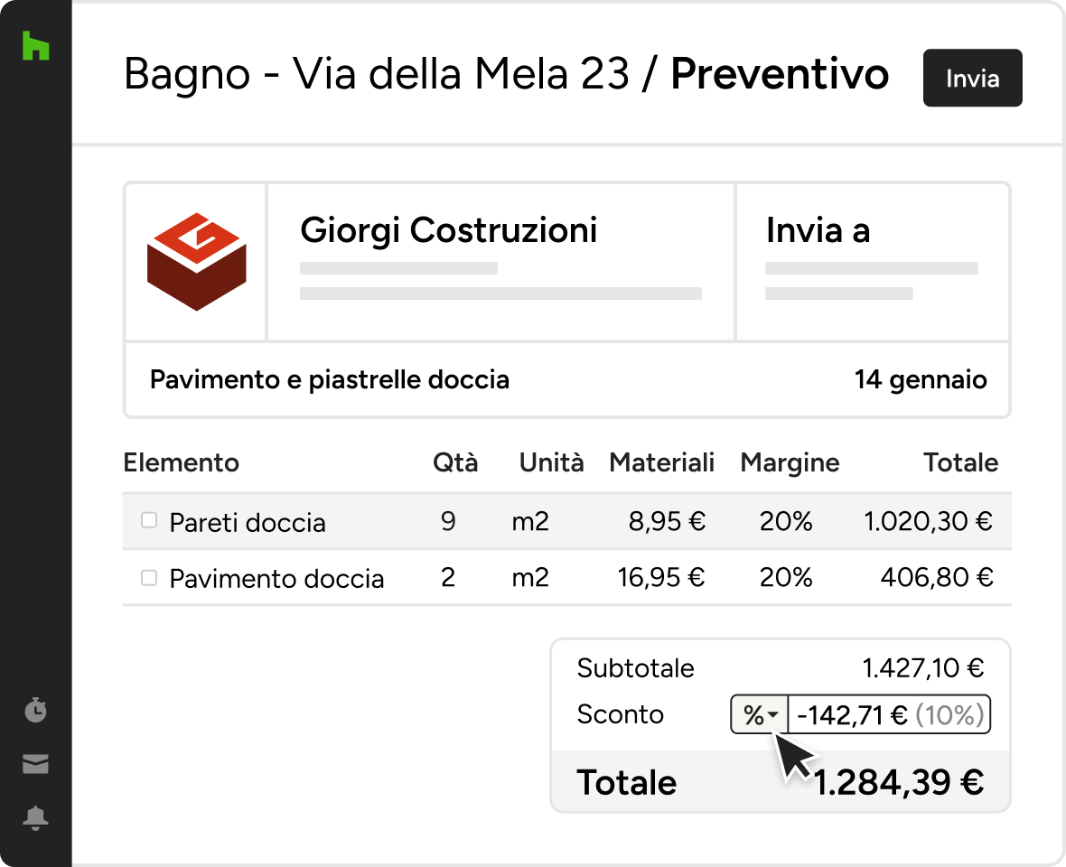Click the Pareti doccia margin 20% cell
The width and height of the screenshot is (1066, 867).
tap(786, 521)
